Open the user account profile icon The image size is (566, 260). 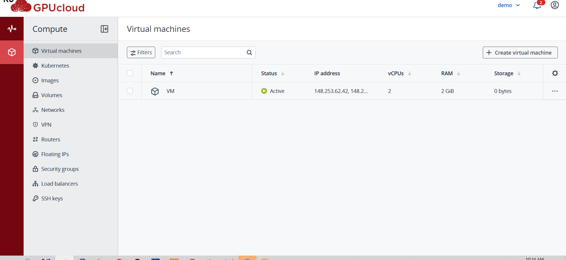[555, 5]
